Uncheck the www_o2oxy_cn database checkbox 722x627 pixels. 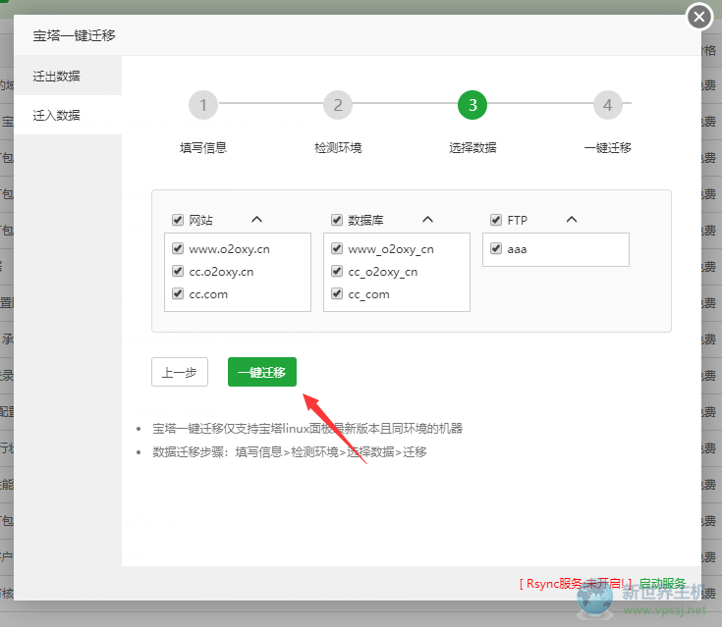coord(337,248)
